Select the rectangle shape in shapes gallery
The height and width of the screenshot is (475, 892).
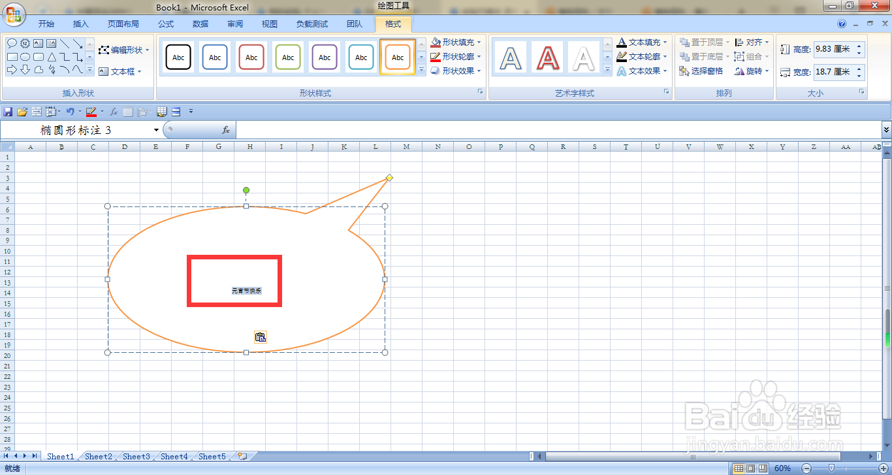tap(12, 57)
